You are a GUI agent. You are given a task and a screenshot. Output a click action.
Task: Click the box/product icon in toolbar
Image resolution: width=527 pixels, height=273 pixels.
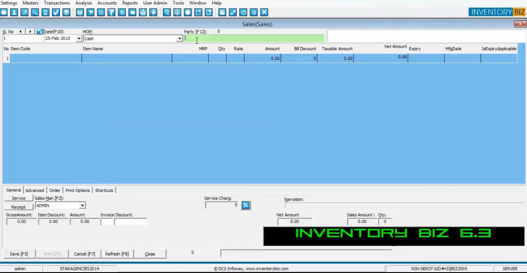point(4,13)
